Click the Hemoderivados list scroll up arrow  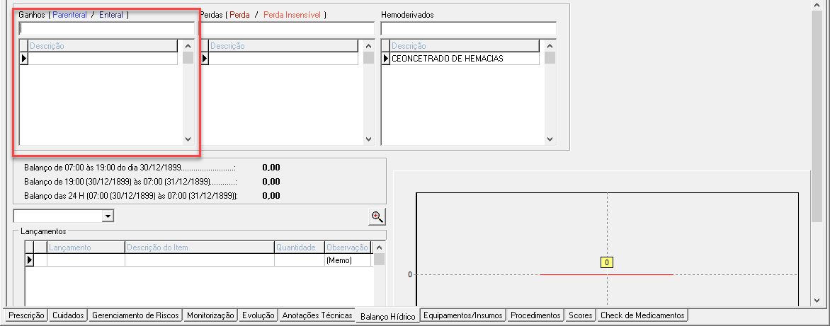550,45
